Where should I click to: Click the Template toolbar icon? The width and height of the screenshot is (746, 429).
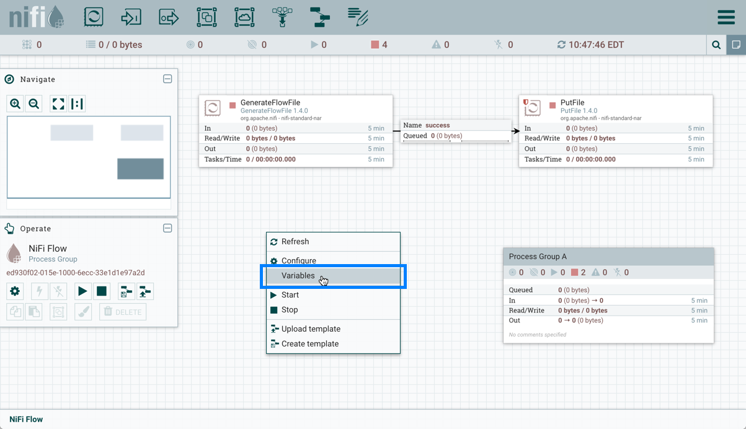[x=320, y=17]
